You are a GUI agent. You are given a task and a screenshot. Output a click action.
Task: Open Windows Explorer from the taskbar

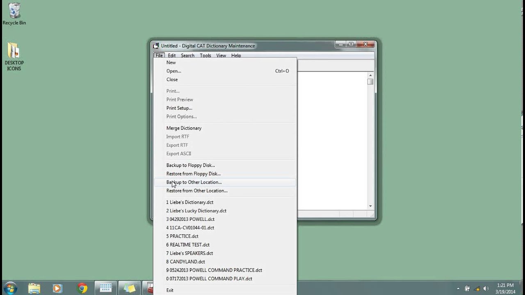tap(33, 289)
